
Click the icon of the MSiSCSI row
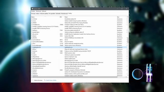point(32,74)
